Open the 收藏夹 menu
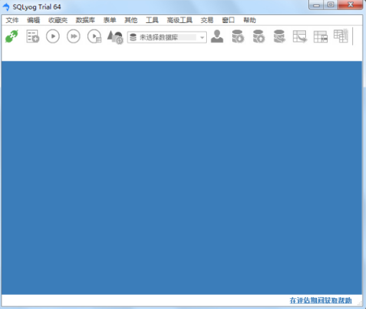Screen dimensions: 366x309 click(58, 20)
